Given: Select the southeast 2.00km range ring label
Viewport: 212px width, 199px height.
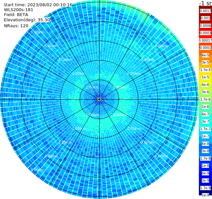Looking at the screenshot, I should 134,129.
